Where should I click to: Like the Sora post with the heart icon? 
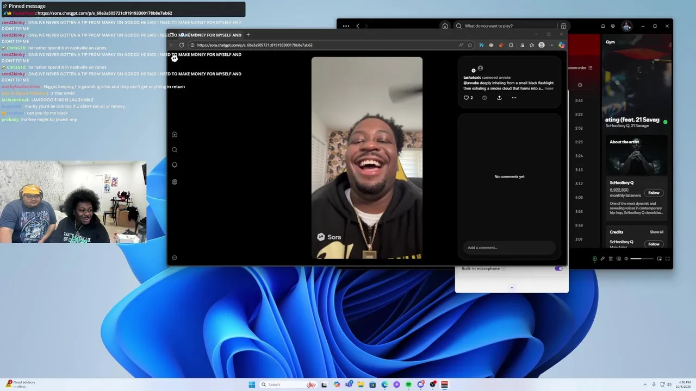pos(466,98)
